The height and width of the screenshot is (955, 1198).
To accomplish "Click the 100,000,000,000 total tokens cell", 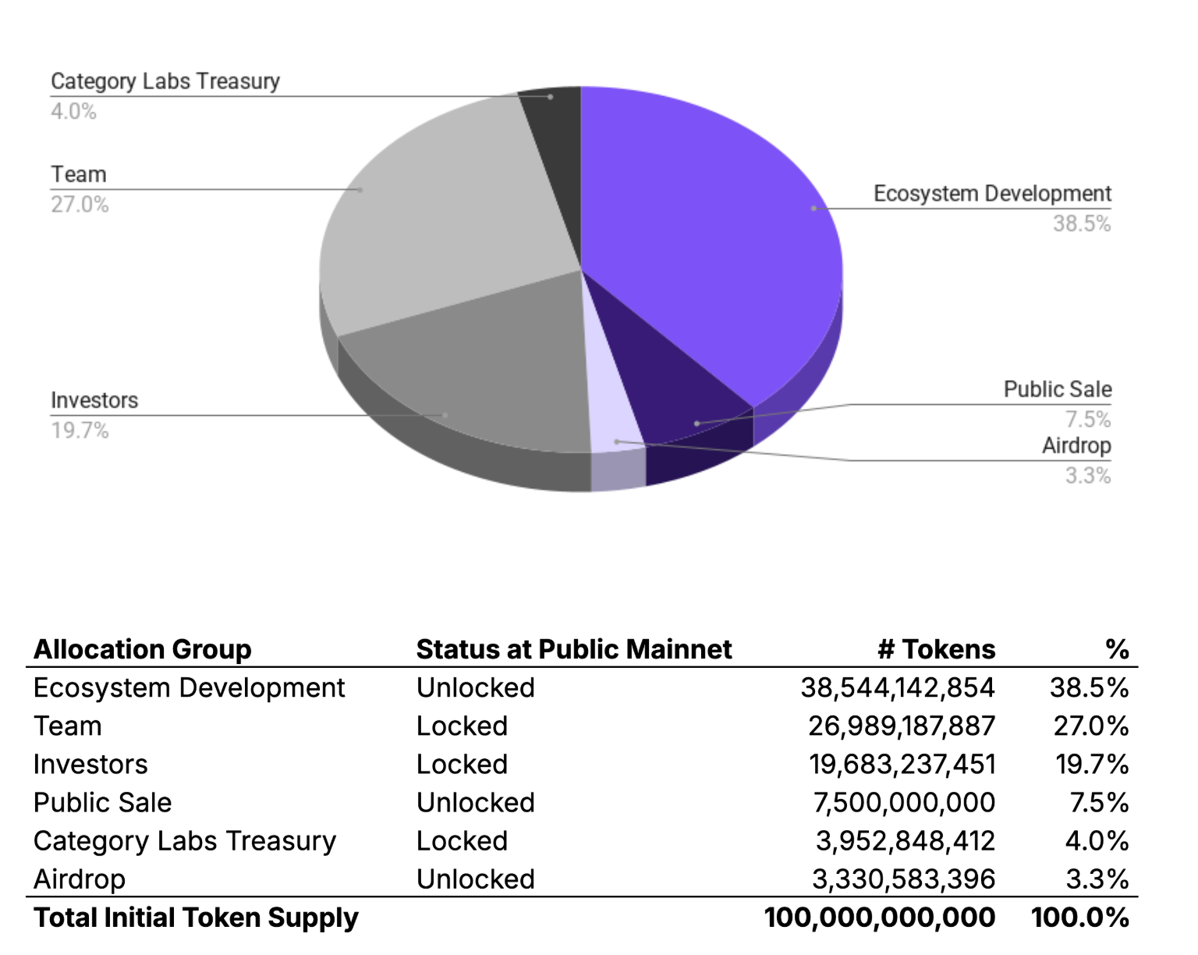I will (879, 918).
